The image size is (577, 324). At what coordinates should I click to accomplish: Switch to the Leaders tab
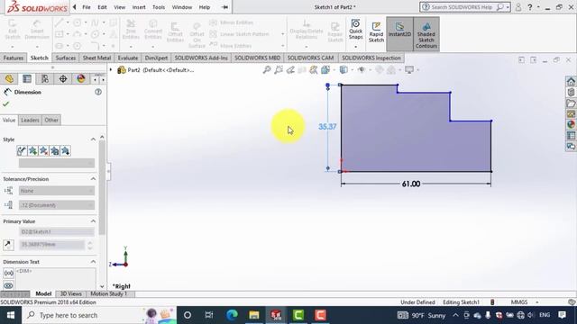30,120
